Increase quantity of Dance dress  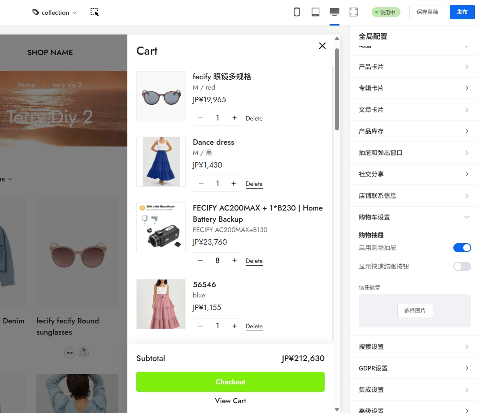pos(234,184)
